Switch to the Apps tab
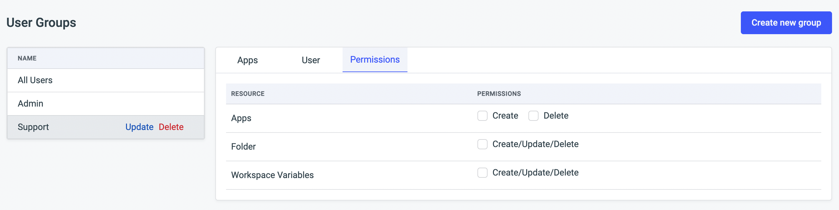Image resolution: width=839 pixels, height=210 pixels. click(x=247, y=60)
